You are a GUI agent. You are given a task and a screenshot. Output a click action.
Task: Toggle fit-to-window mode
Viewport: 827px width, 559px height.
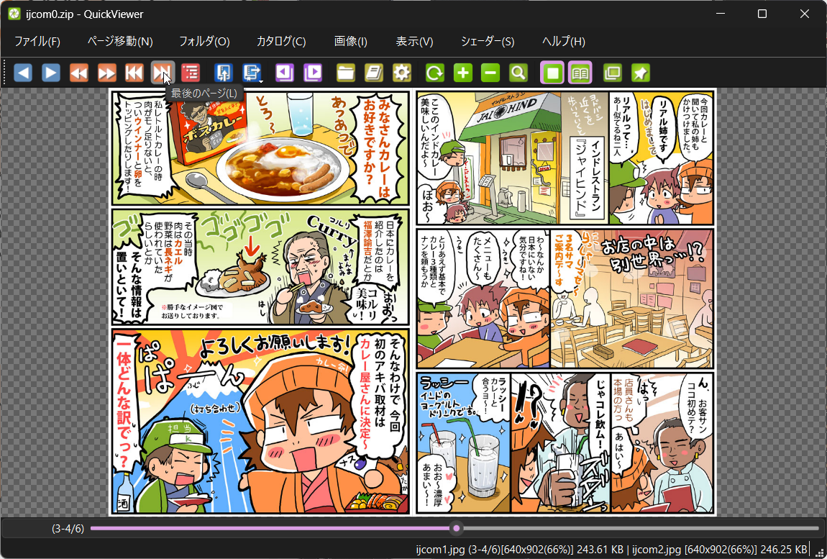tap(552, 73)
